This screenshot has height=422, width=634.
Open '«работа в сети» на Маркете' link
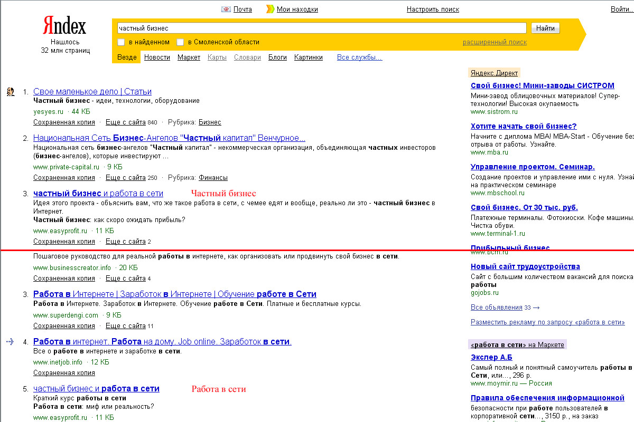point(517,344)
